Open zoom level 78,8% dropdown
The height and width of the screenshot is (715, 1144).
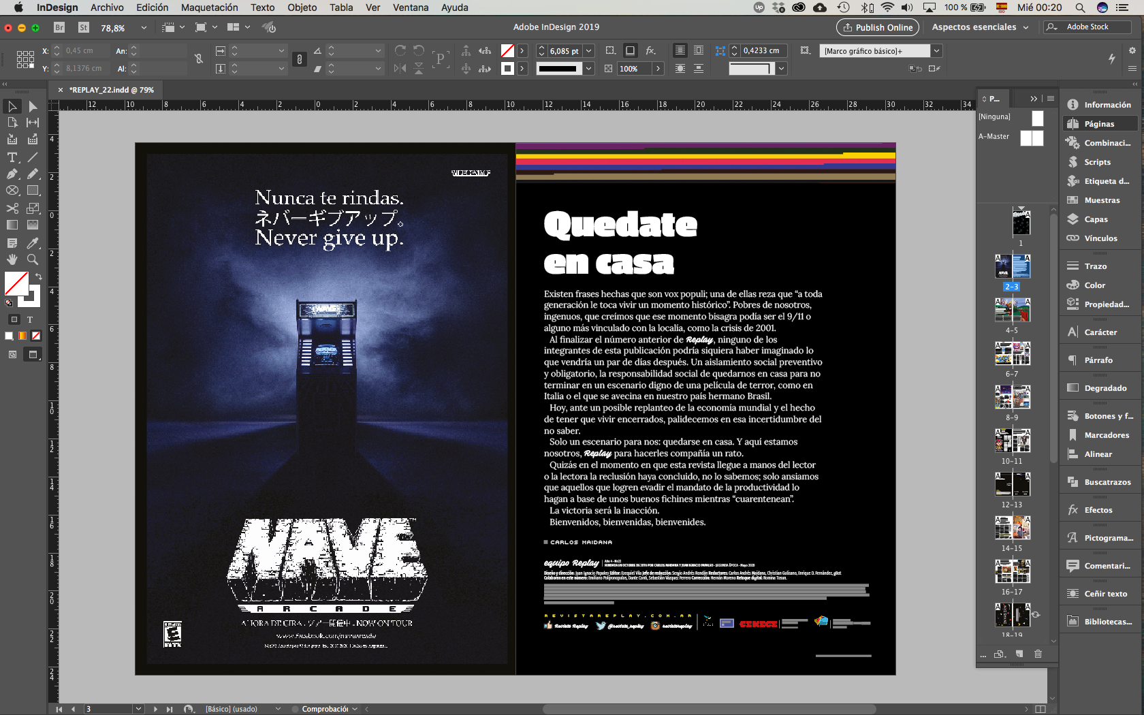point(144,28)
